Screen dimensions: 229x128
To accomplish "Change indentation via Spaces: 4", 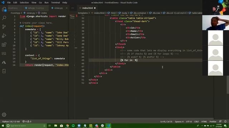I will pyautogui.click(x=179, y=122).
